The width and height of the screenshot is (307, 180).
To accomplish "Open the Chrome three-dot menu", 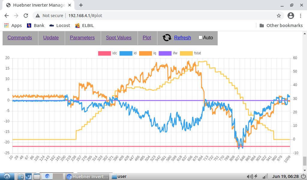I will click(x=301, y=16).
